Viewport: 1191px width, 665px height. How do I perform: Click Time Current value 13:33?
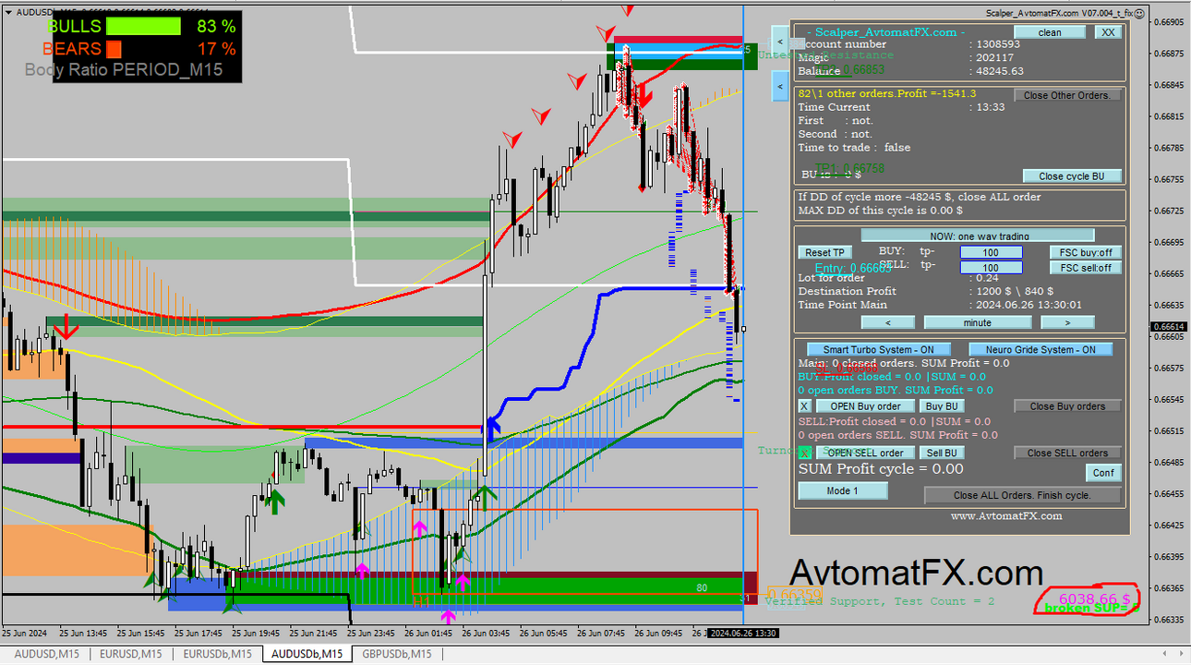pos(992,107)
